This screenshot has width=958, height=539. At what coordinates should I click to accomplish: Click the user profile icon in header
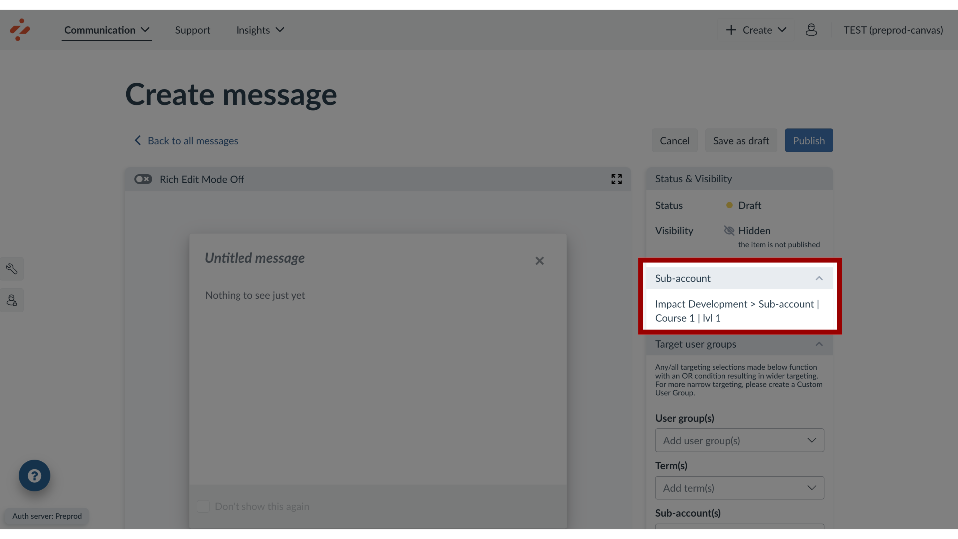(x=811, y=29)
